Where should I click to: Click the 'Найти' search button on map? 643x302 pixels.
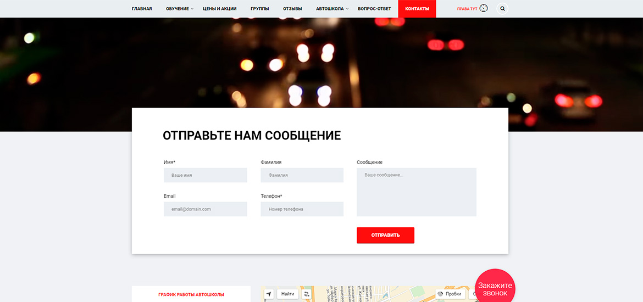coord(287,294)
